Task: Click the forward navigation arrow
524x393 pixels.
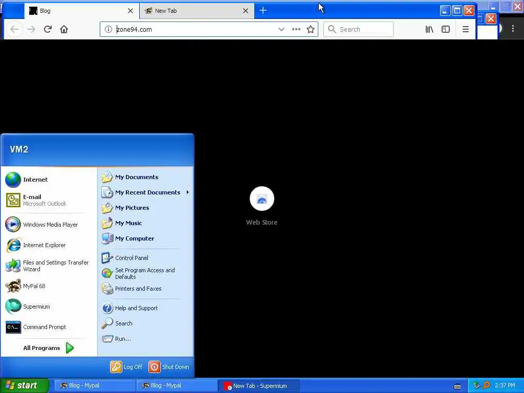Action: pos(31,29)
